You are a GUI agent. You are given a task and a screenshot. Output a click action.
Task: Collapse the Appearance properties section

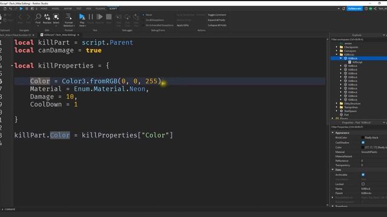point(333,133)
